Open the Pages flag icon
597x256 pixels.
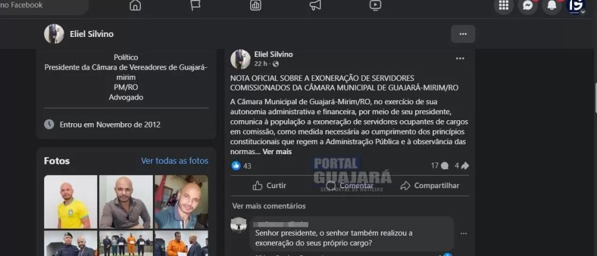(x=195, y=5)
